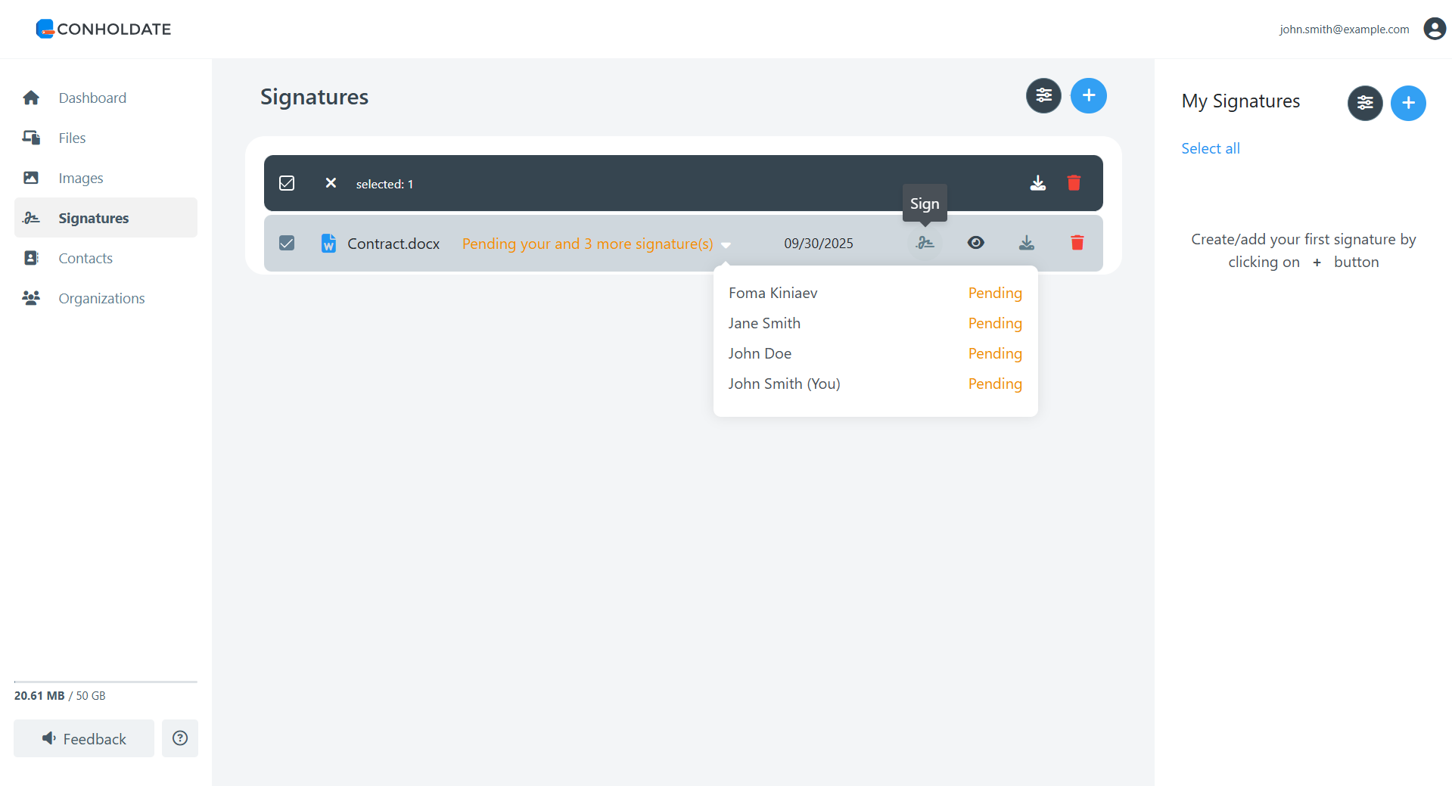Delete Contract.docx using row trash icon

[x=1077, y=243]
